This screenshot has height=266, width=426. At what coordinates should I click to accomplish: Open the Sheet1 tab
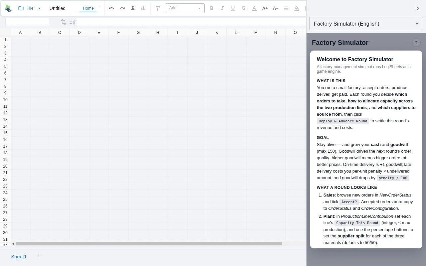click(19, 256)
